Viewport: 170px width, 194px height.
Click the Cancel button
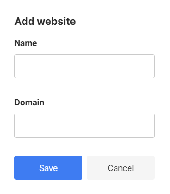pos(121,168)
